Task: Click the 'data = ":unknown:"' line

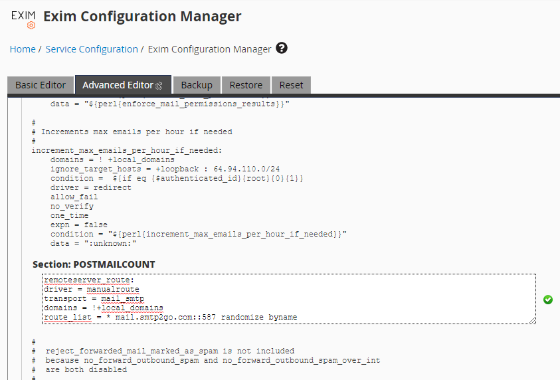Action: coord(93,243)
